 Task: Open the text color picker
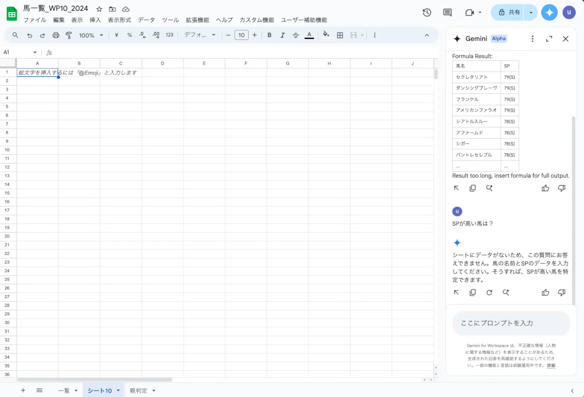(309, 35)
